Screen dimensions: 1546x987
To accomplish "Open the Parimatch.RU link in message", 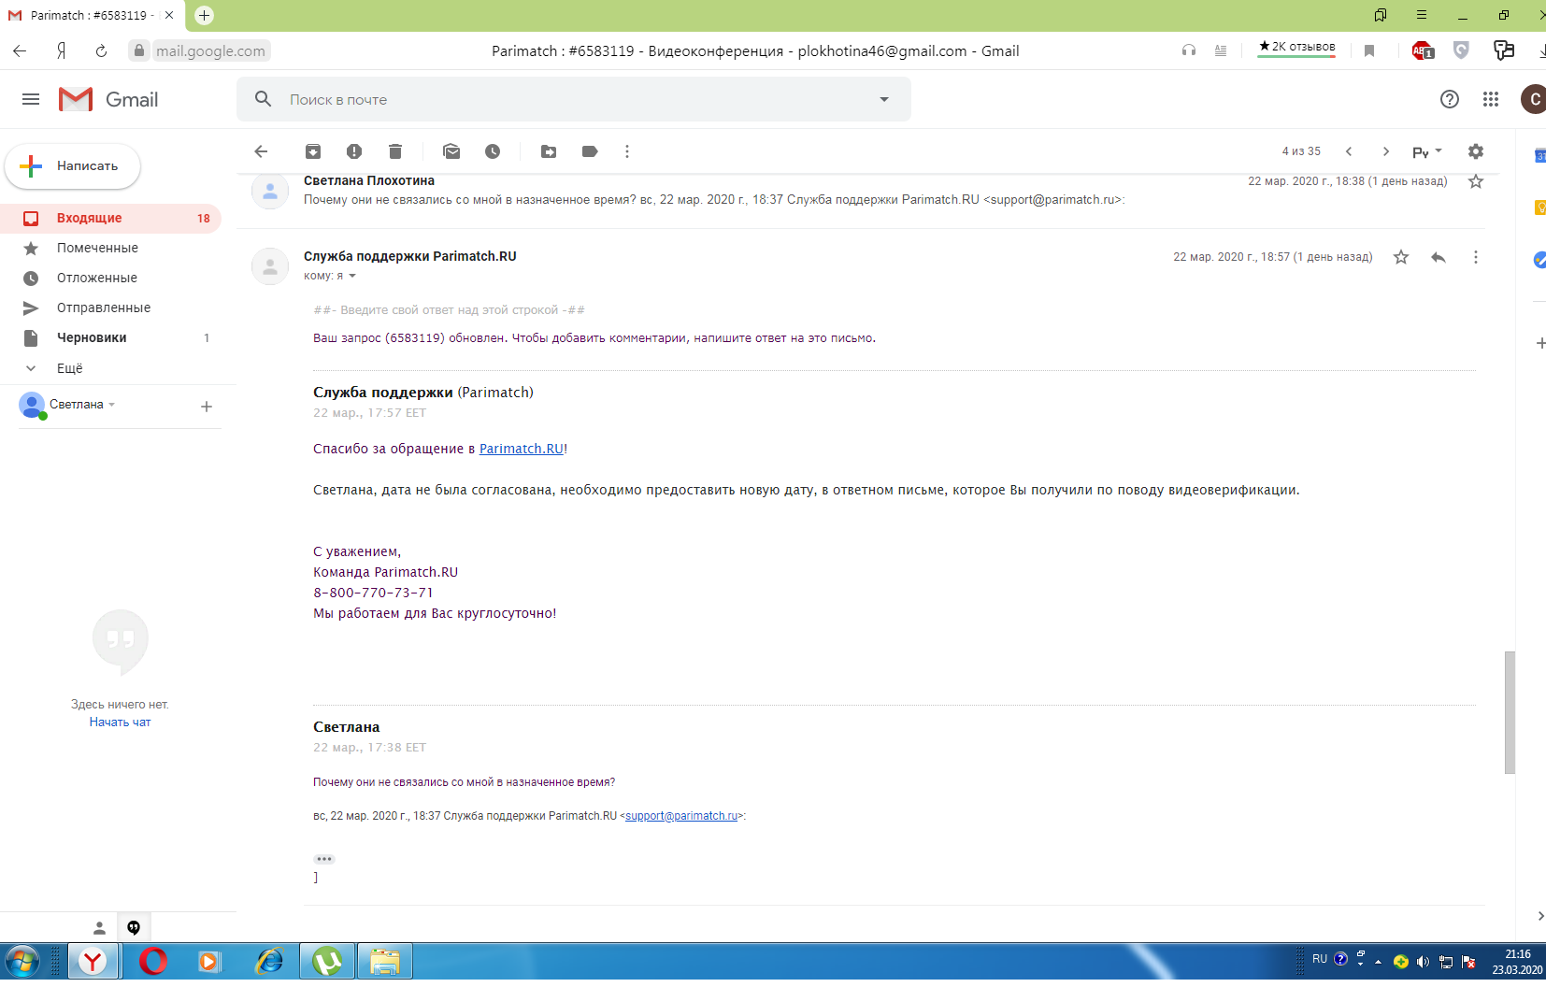I will pos(521,449).
